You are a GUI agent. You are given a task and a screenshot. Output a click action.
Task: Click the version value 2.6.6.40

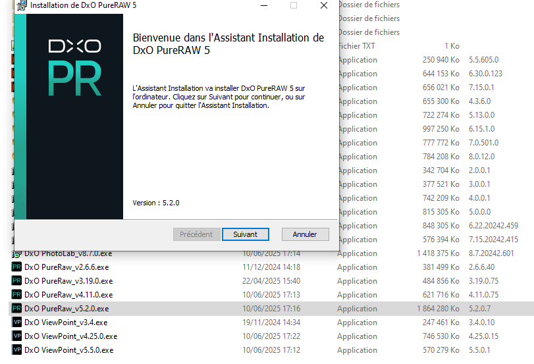click(x=481, y=267)
